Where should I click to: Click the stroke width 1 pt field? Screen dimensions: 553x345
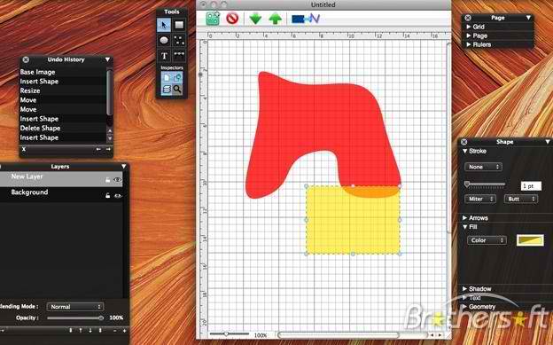click(531, 186)
